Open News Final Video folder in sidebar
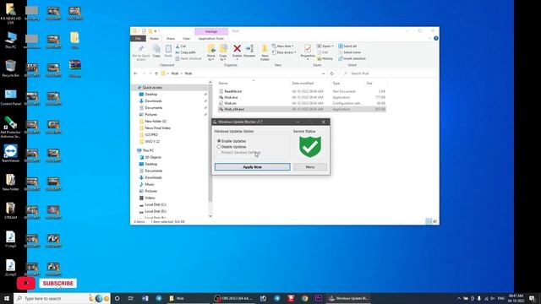Screen dimensions: 541x304 pos(157,128)
